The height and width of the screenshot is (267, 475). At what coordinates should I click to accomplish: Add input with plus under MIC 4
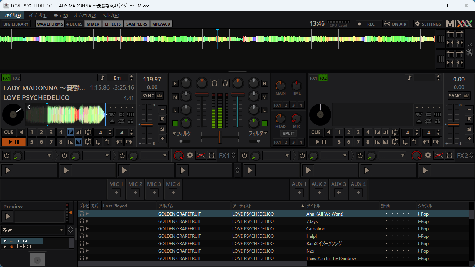(x=173, y=193)
